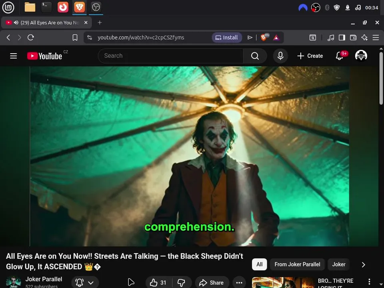View site settings icon in address bar
Image resolution: width=384 pixels, height=288 pixels.
click(90, 38)
